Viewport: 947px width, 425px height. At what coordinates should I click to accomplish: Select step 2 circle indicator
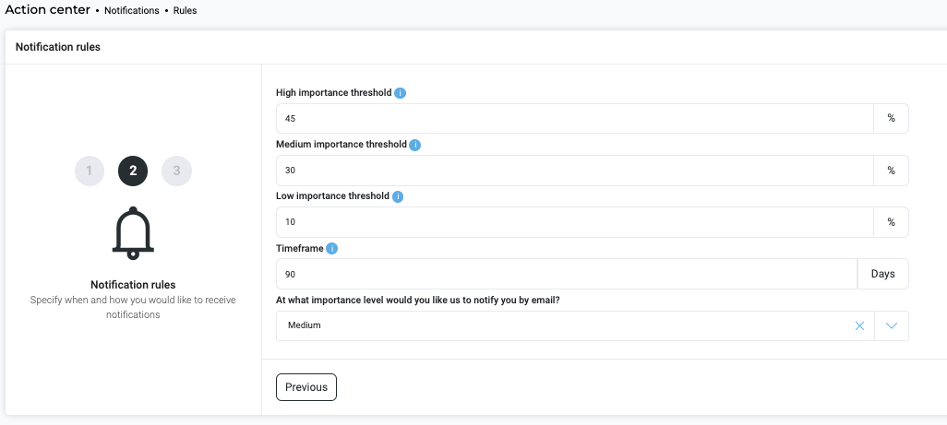(133, 171)
